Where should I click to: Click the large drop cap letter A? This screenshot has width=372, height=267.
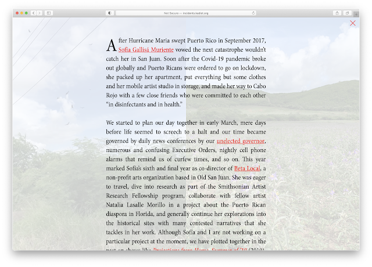(x=111, y=45)
